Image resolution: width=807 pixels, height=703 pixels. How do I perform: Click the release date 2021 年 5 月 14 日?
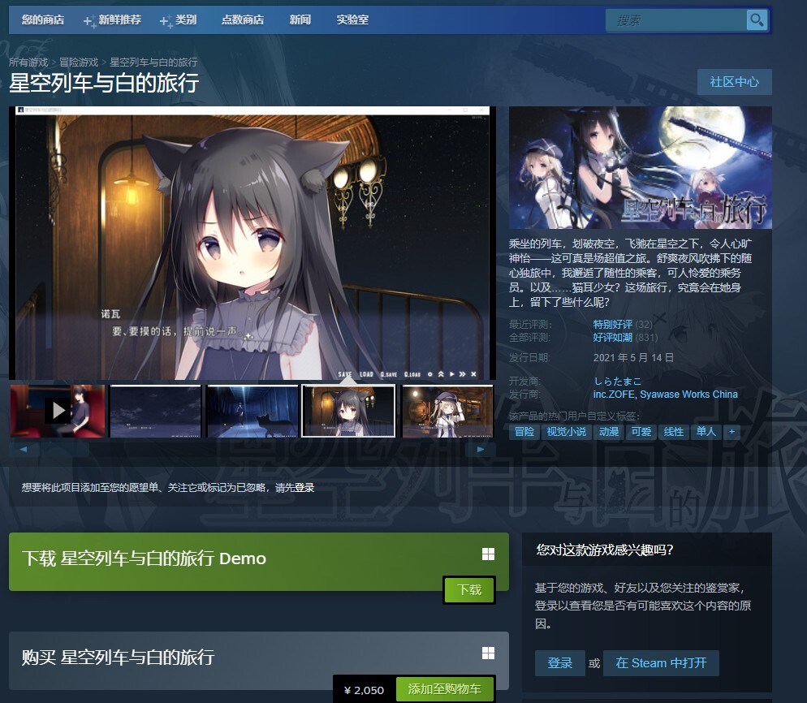633,358
